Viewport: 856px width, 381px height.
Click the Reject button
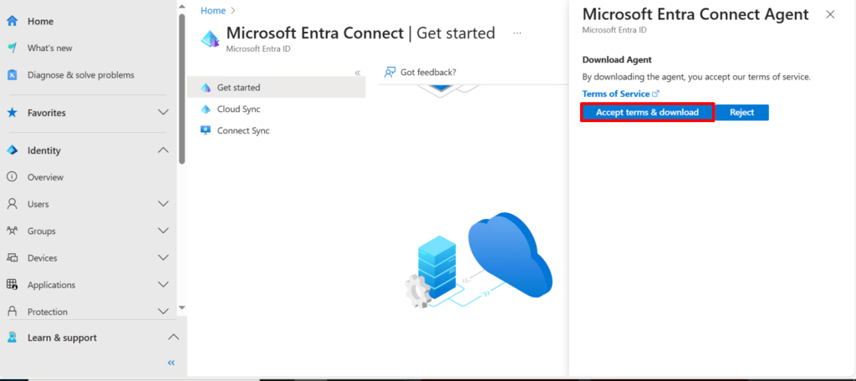point(741,113)
